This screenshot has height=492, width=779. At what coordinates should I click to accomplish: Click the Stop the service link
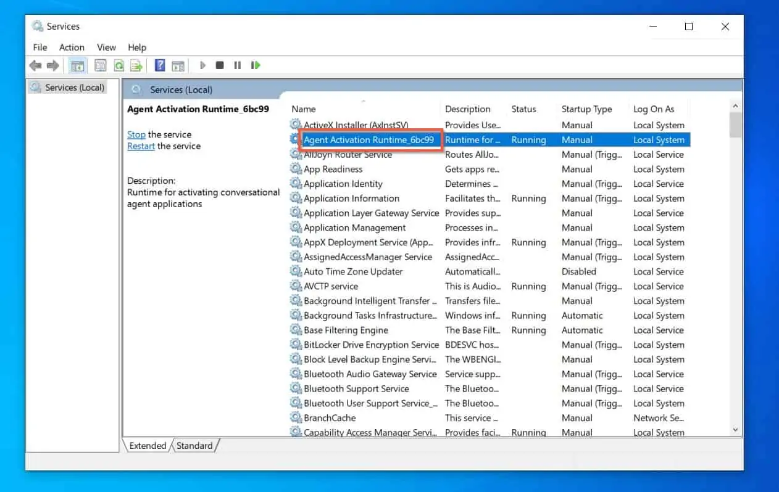[x=136, y=134]
